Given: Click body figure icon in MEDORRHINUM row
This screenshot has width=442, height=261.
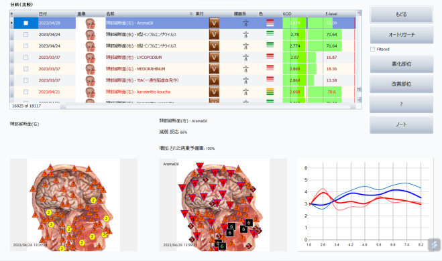Looking at the screenshot, I should [245, 69].
